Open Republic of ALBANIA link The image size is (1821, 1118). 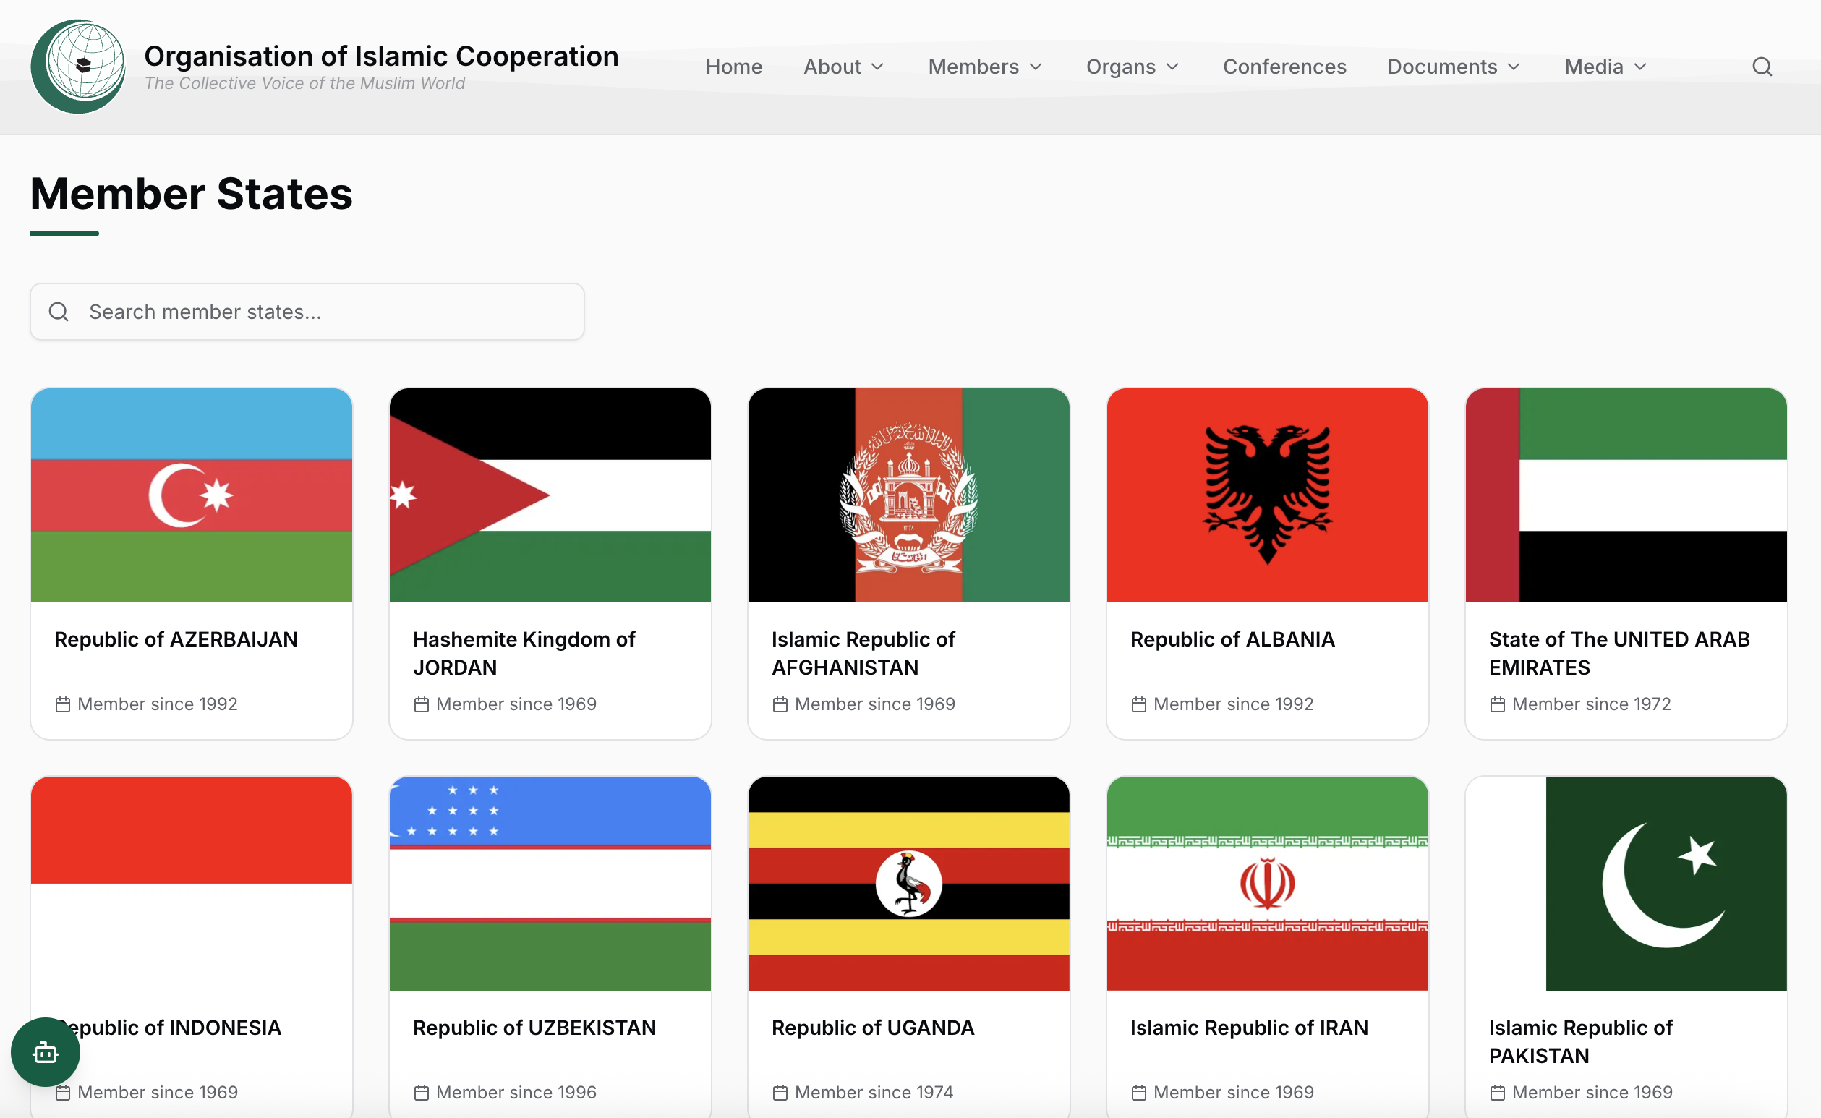[x=1232, y=639]
